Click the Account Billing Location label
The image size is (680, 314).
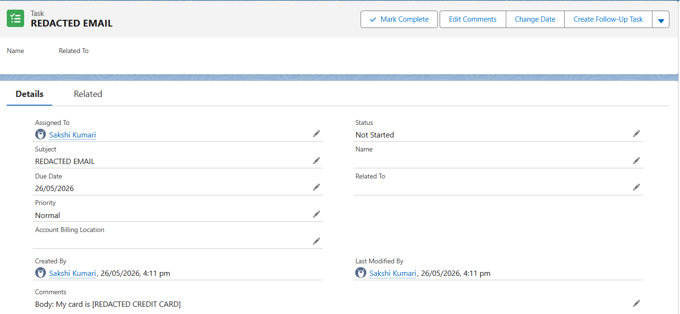(69, 230)
